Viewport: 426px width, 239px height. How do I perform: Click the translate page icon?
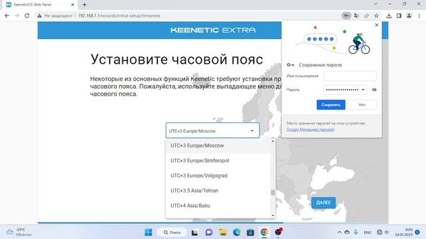tap(356, 16)
